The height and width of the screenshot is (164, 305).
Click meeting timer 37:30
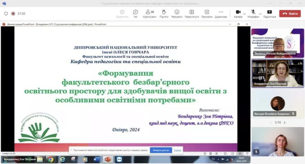21,14
